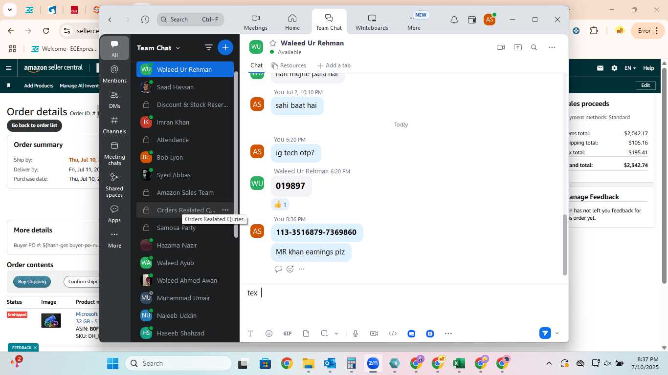Reply in thread icon under last message
668x375 pixels.
[x=278, y=269]
